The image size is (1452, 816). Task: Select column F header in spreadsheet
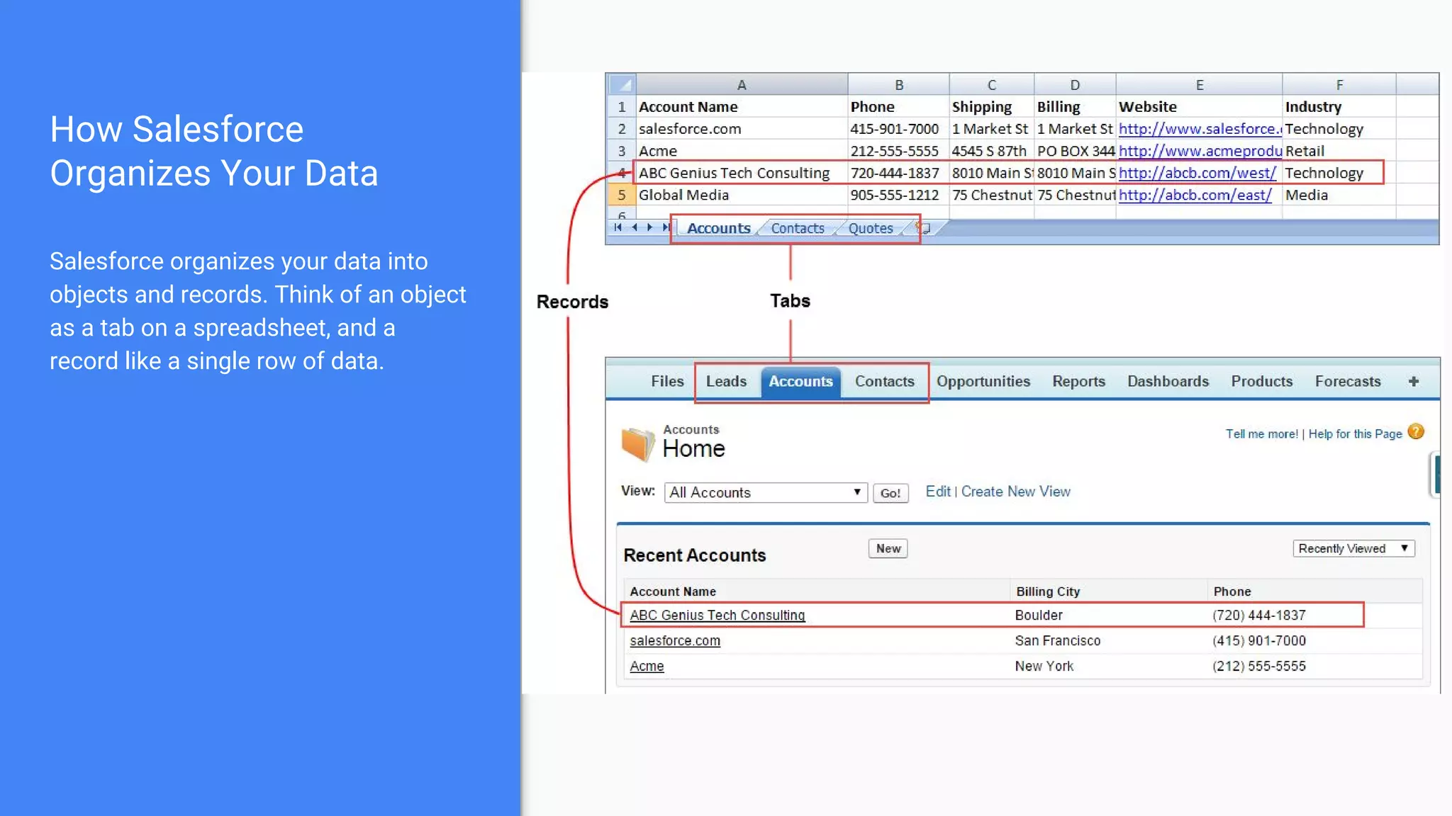(x=1339, y=85)
